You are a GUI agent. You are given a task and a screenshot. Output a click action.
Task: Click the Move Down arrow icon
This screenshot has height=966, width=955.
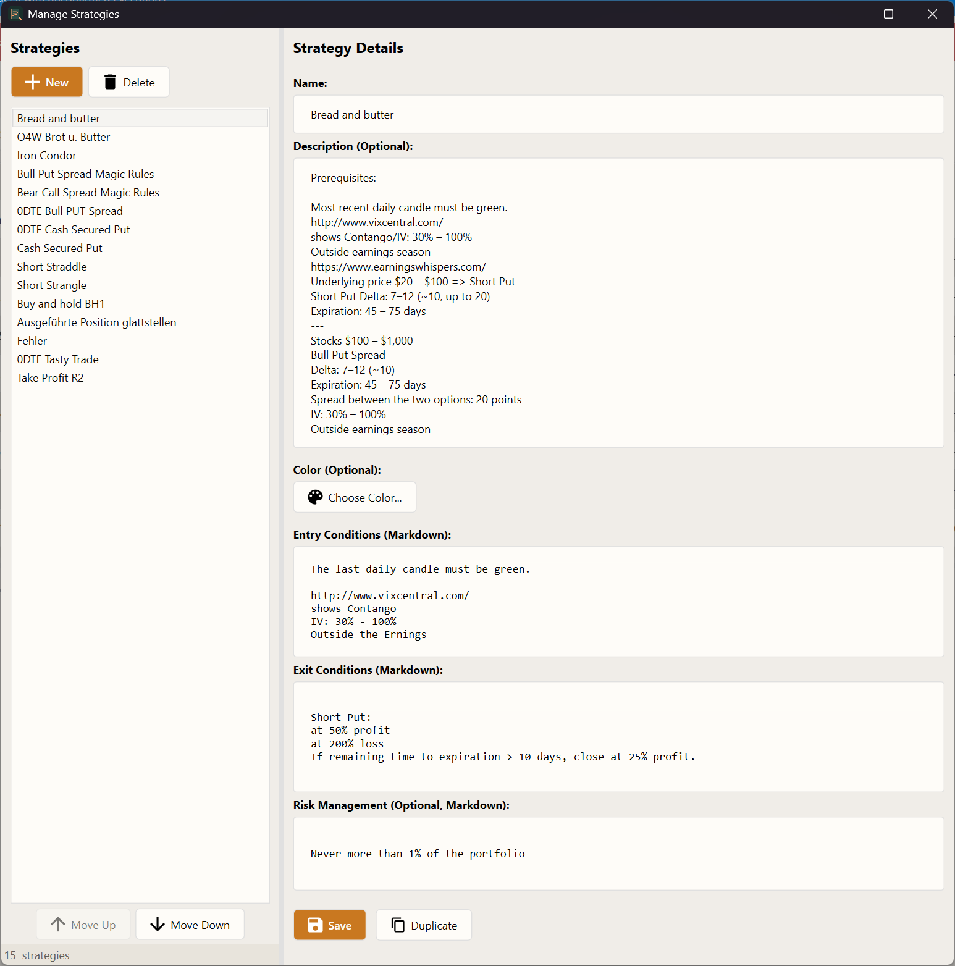click(x=158, y=924)
